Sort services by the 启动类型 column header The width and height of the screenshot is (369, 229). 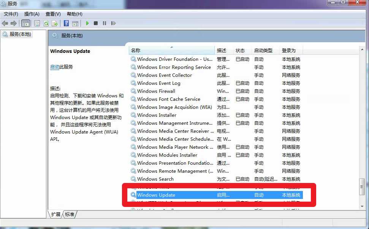click(x=263, y=50)
